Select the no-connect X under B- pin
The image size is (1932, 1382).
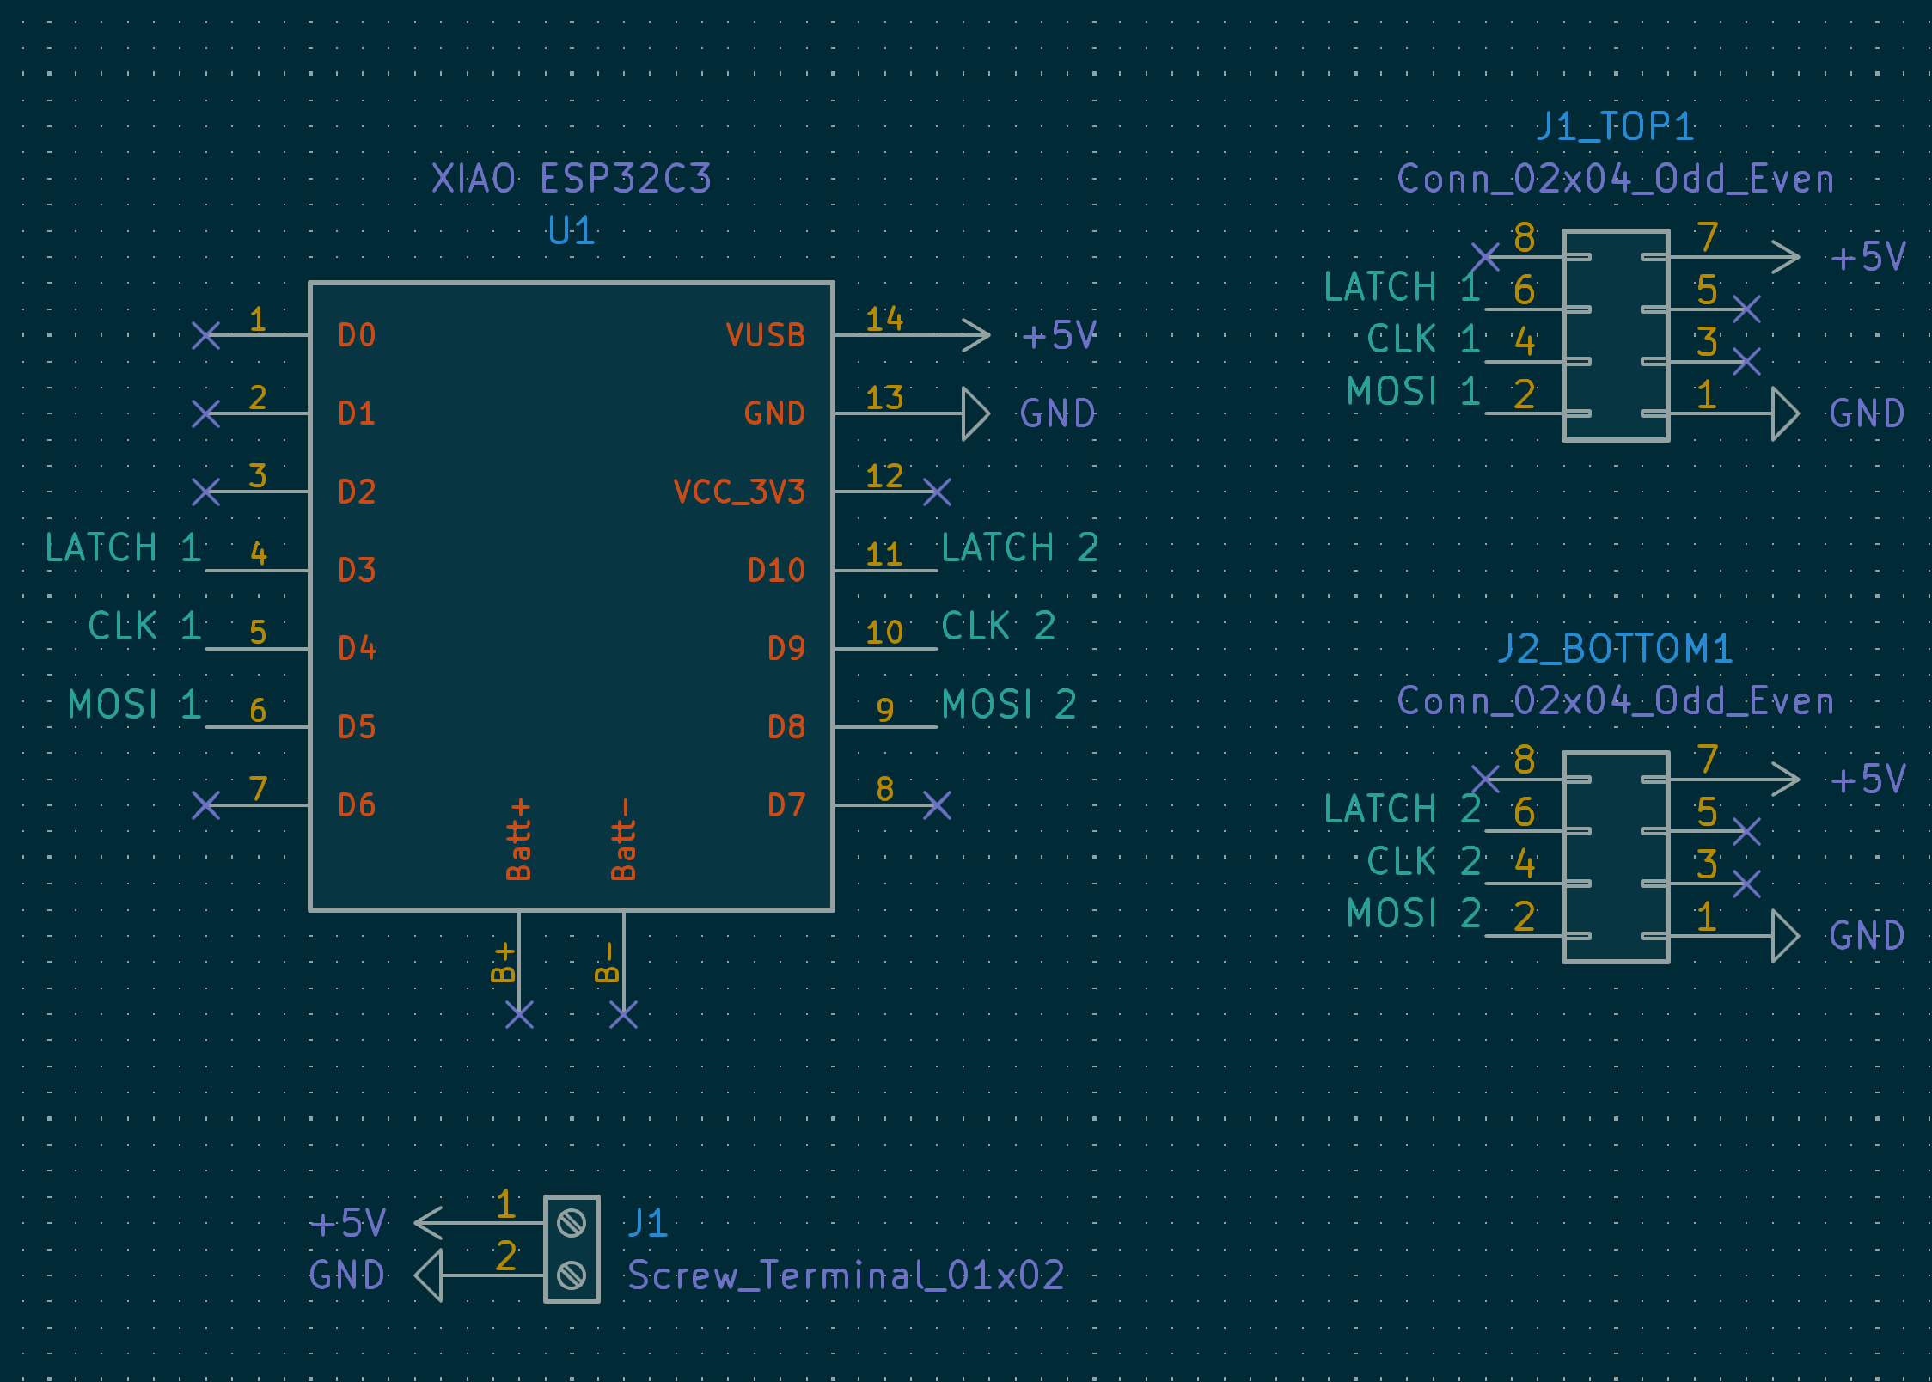623,1014
